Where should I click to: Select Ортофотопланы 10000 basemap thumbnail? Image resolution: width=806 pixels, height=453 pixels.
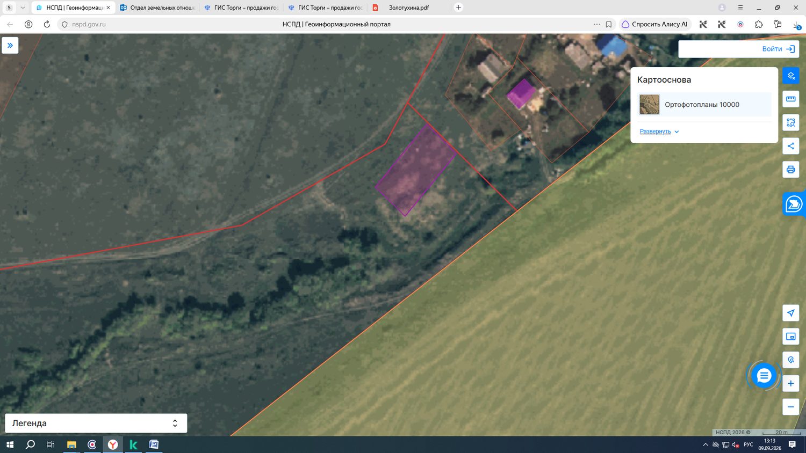click(649, 105)
